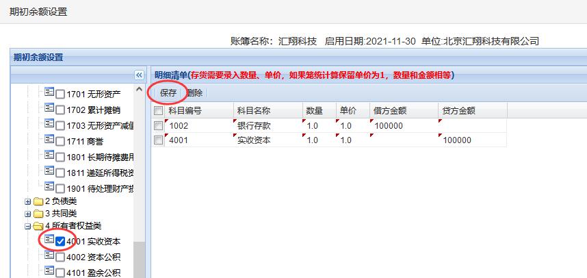Click the 贷方金额 cell of 4001 row

point(472,140)
